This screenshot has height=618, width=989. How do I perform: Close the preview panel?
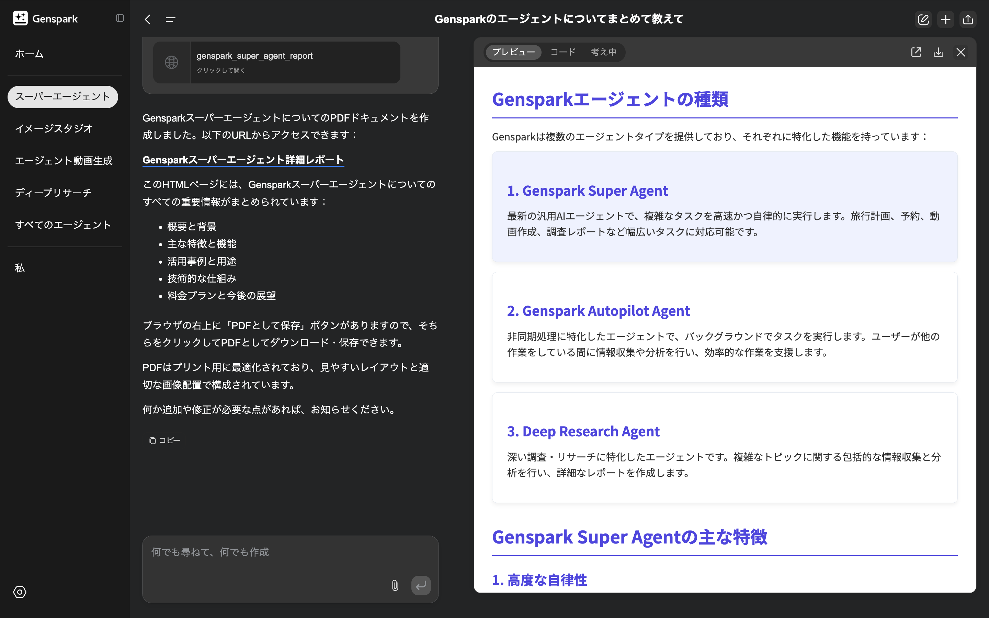pos(961,52)
